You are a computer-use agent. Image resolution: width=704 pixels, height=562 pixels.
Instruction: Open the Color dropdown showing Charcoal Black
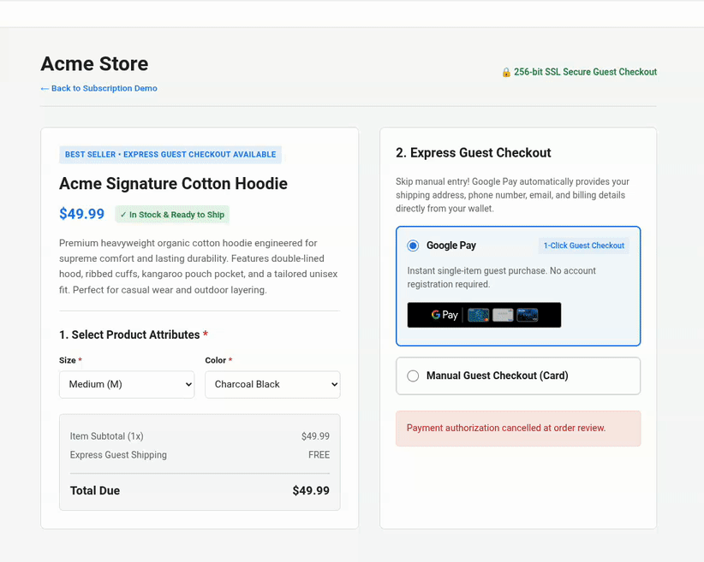[272, 384]
